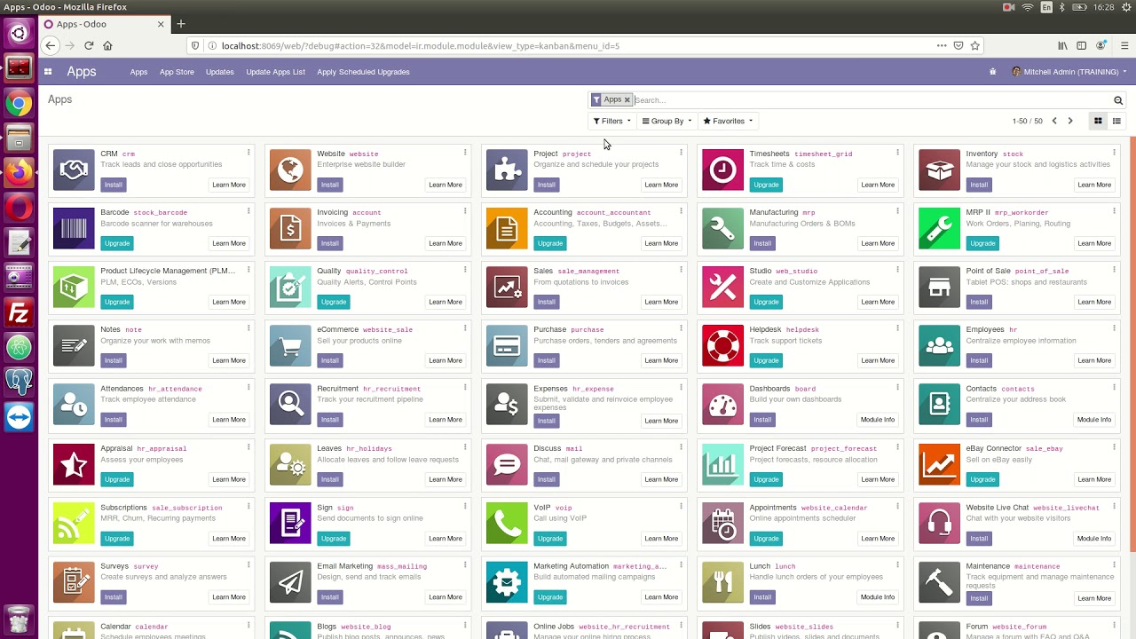Click the Accounting document app icon

pos(507,228)
